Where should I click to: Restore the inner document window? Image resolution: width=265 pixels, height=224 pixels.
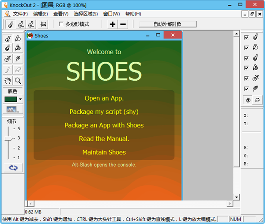(252, 14)
